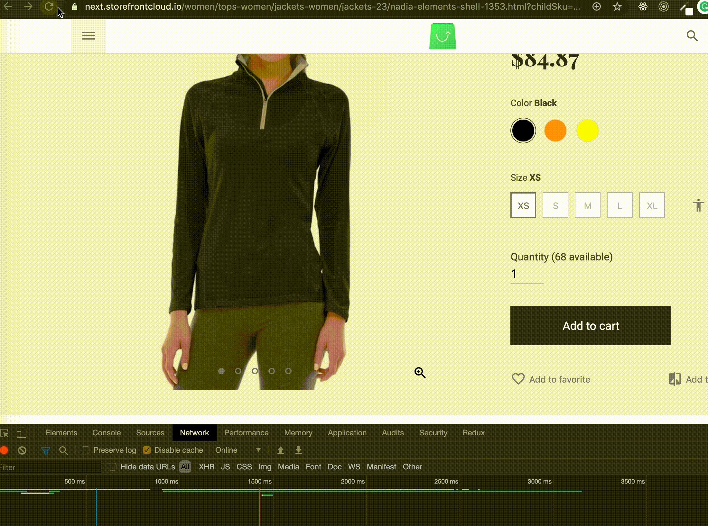Select size XL
708x526 pixels.
tap(652, 205)
